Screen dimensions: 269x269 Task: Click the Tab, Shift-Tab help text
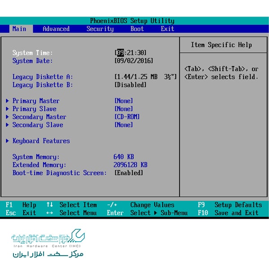point(221,73)
